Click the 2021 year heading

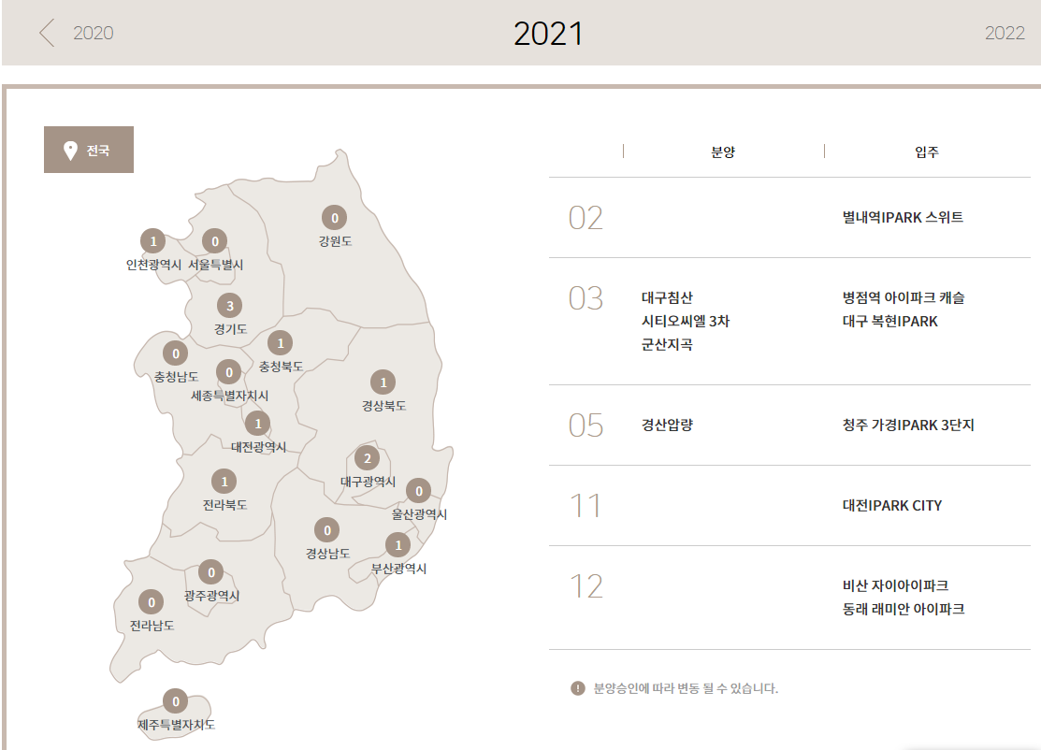pos(548,33)
